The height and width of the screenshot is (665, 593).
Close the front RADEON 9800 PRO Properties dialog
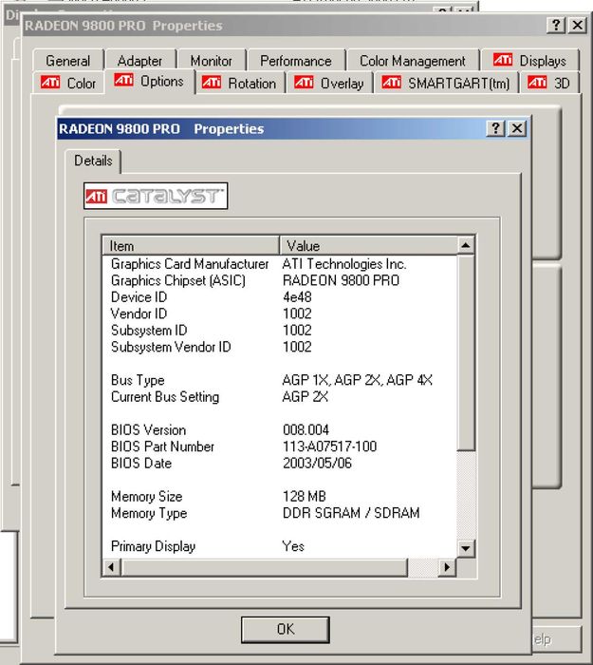click(x=517, y=128)
